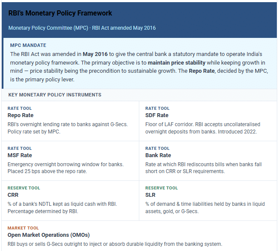Click the "RBI's Monetary Policy Framework" title
Screen dimensions: 279x251
point(60,13)
